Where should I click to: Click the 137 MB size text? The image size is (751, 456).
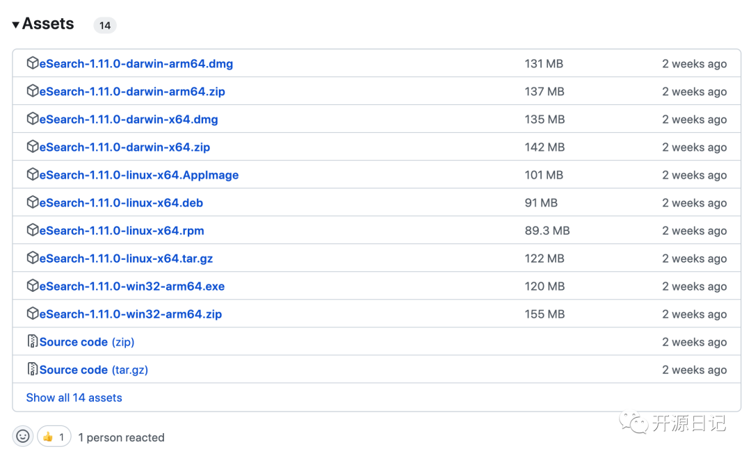click(544, 92)
